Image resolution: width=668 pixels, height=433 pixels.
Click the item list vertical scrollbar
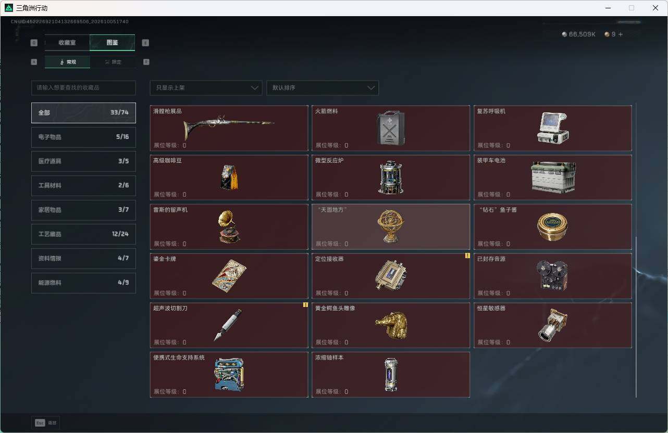[x=636, y=316]
